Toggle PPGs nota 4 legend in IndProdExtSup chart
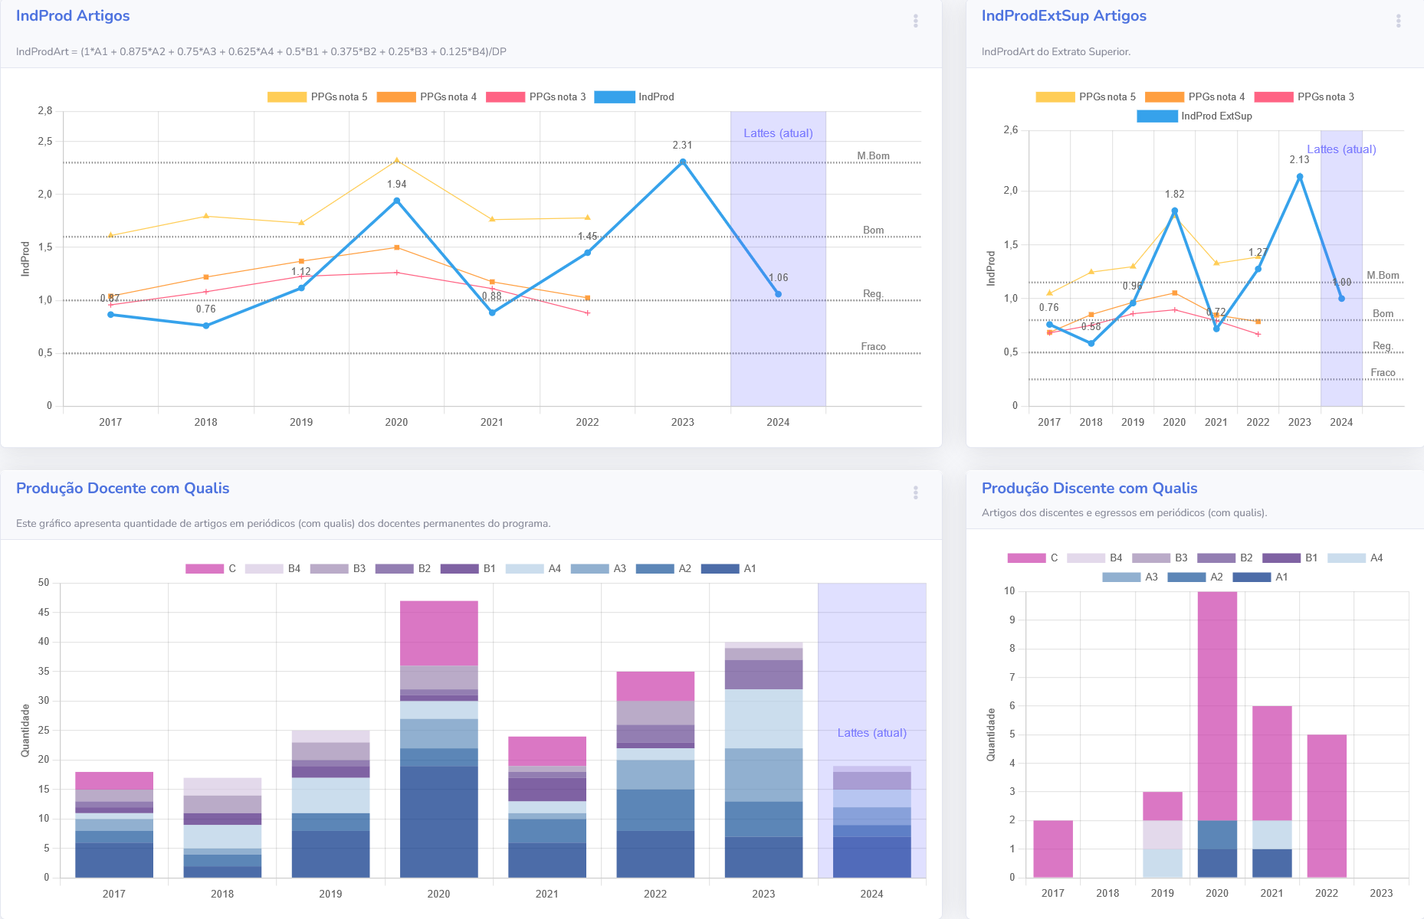Viewport: 1424px width, 919px height. (1195, 96)
